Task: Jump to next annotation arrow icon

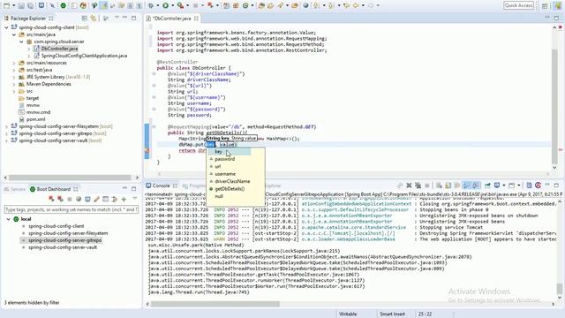Action: click(x=316, y=5)
